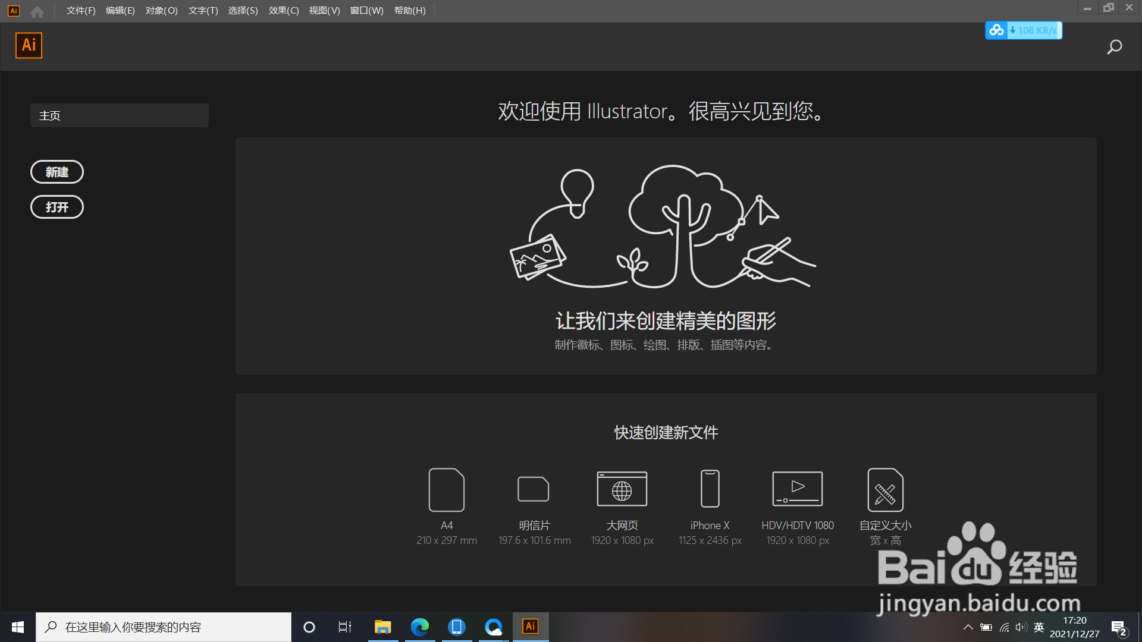Open the 对象(O) menu
Image resolution: width=1142 pixels, height=642 pixels.
[x=161, y=11]
